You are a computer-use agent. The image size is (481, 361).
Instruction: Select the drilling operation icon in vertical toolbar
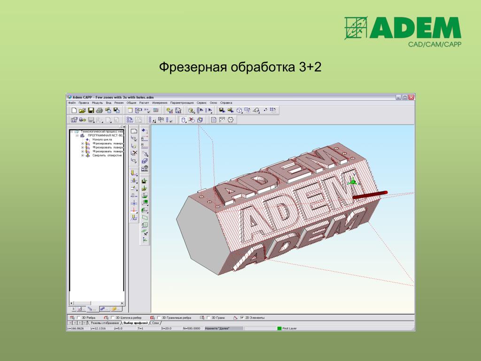pos(134,180)
